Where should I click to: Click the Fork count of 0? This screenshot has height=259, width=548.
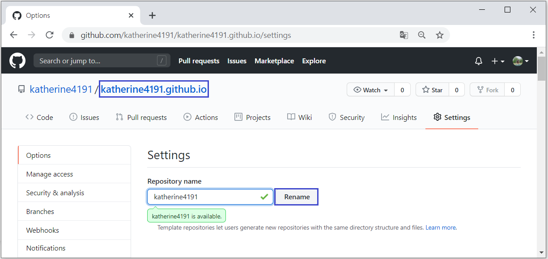tap(512, 90)
